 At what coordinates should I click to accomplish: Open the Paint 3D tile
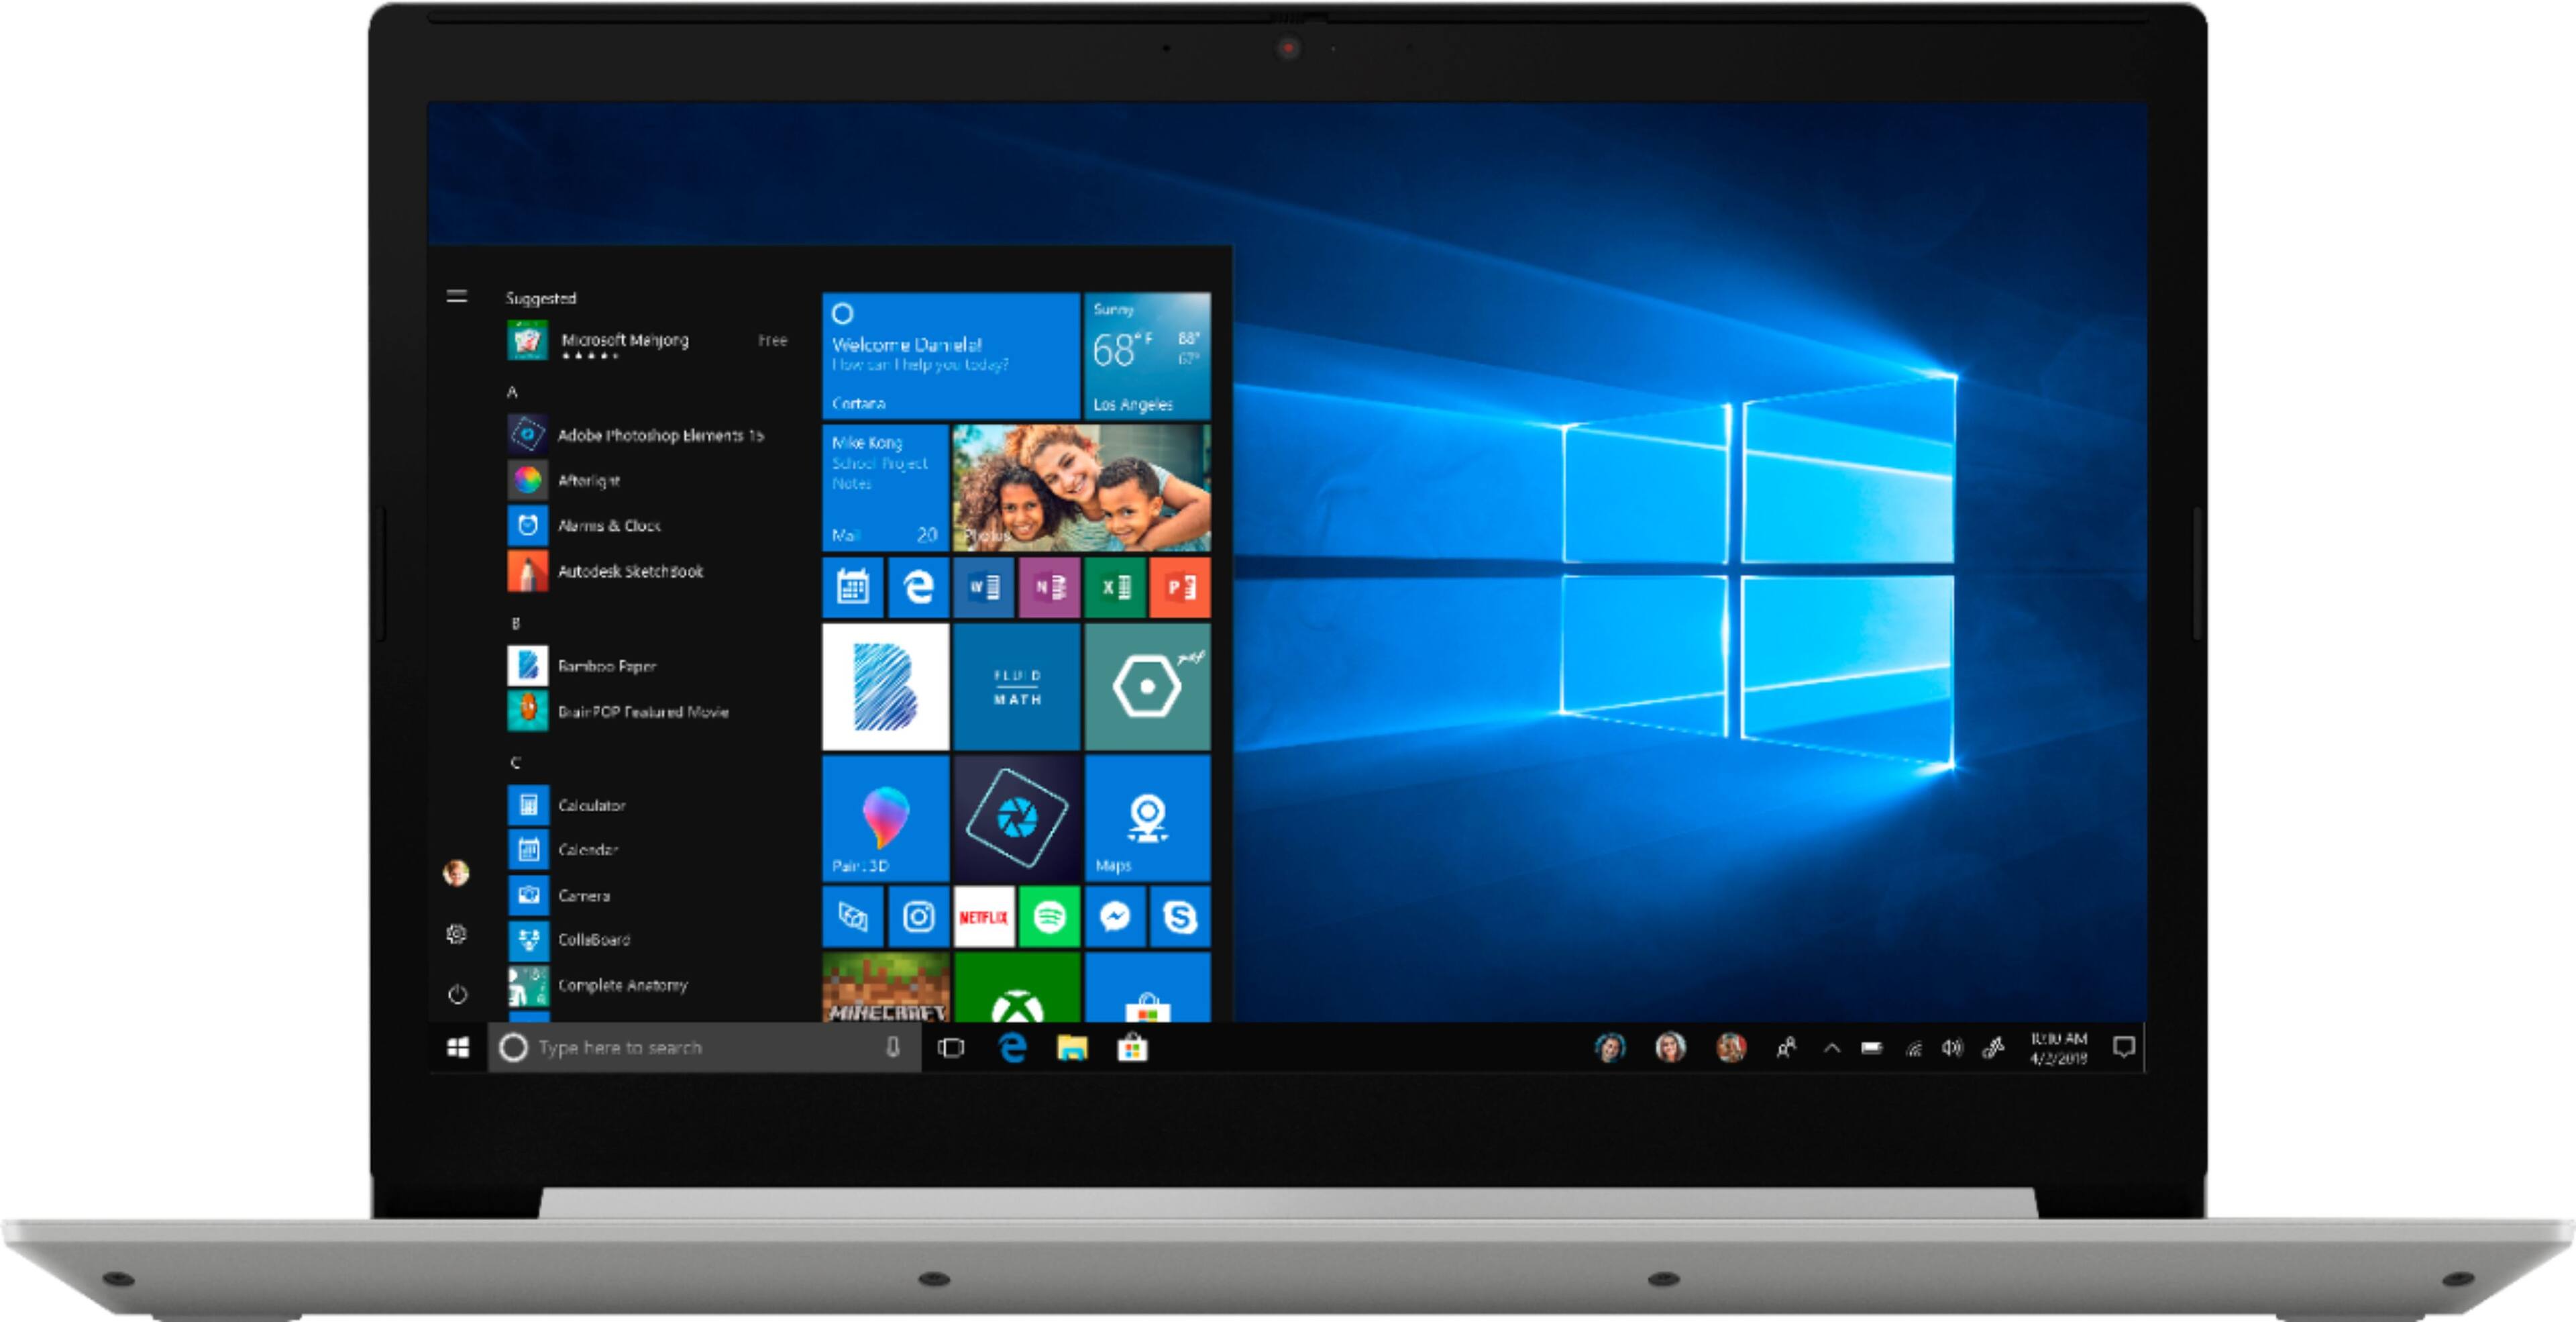[885, 818]
